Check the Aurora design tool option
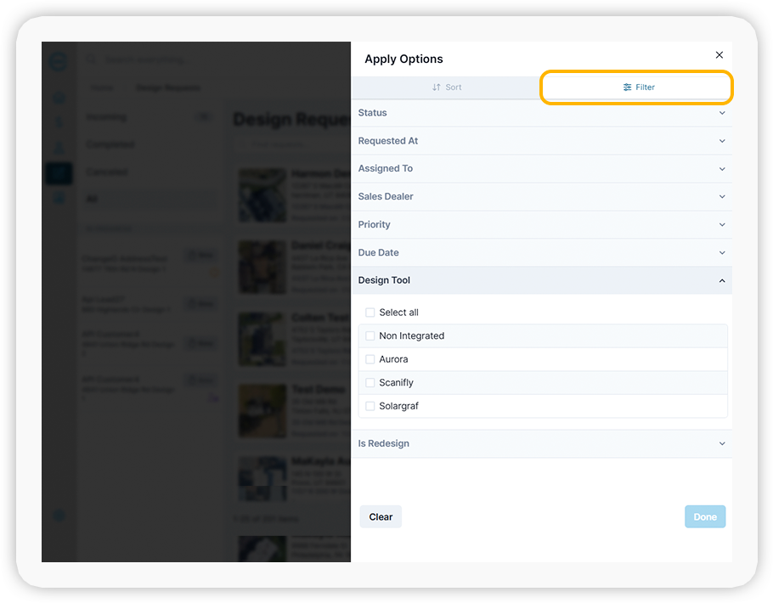The height and width of the screenshot is (603, 773). (x=370, y=359)
